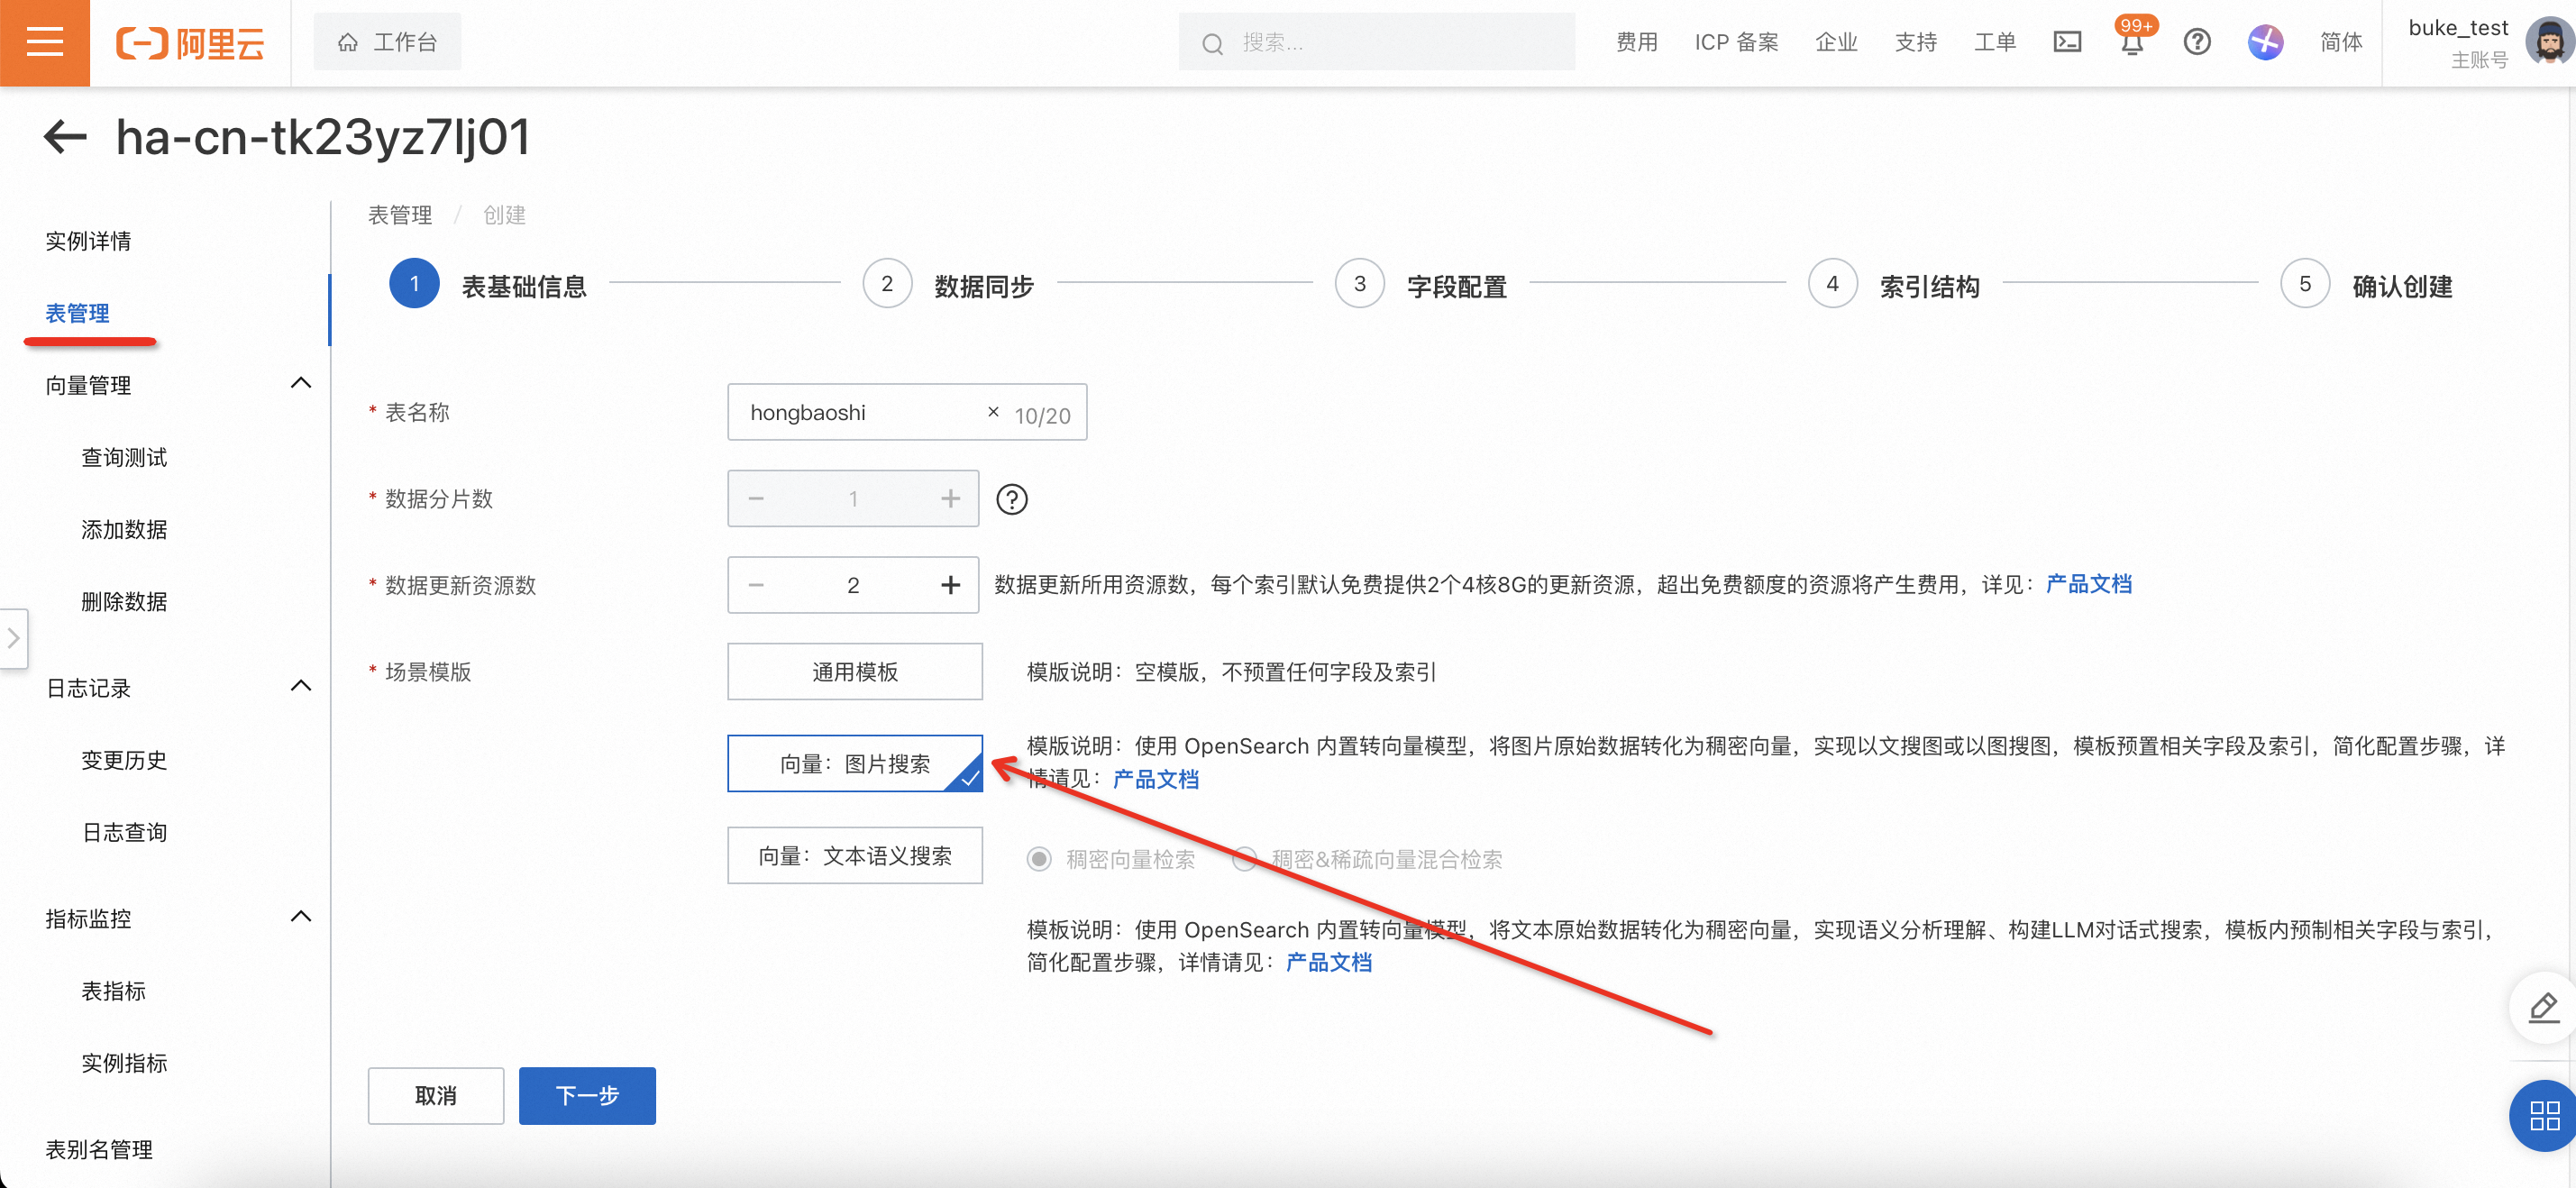Click the 下一步 button
The image size is (2576, 1188).
586,1096
